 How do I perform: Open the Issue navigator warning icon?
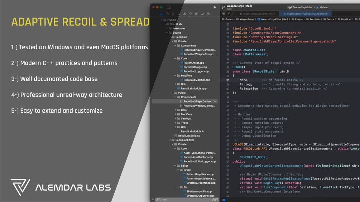185,14
